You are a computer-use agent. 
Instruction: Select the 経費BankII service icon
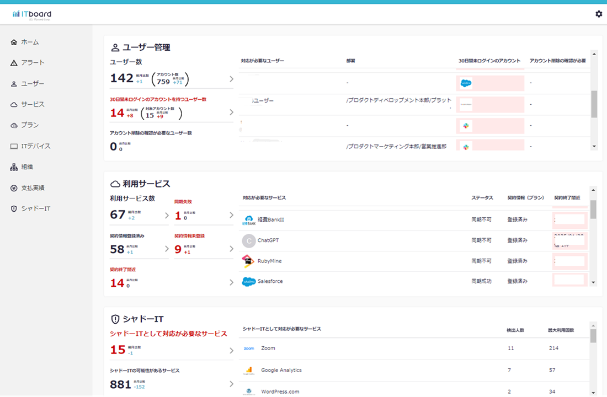coord(249,219)
